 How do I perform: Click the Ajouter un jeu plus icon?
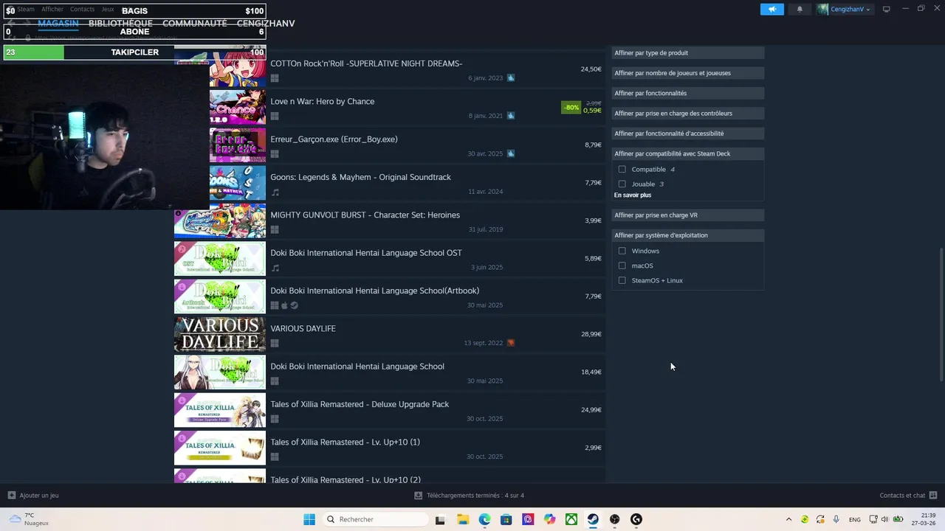tap(11, 496)
